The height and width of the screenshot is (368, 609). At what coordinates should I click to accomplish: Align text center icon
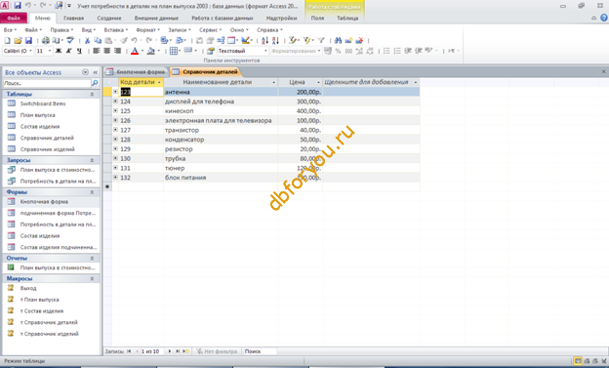[x=106, y=51]
